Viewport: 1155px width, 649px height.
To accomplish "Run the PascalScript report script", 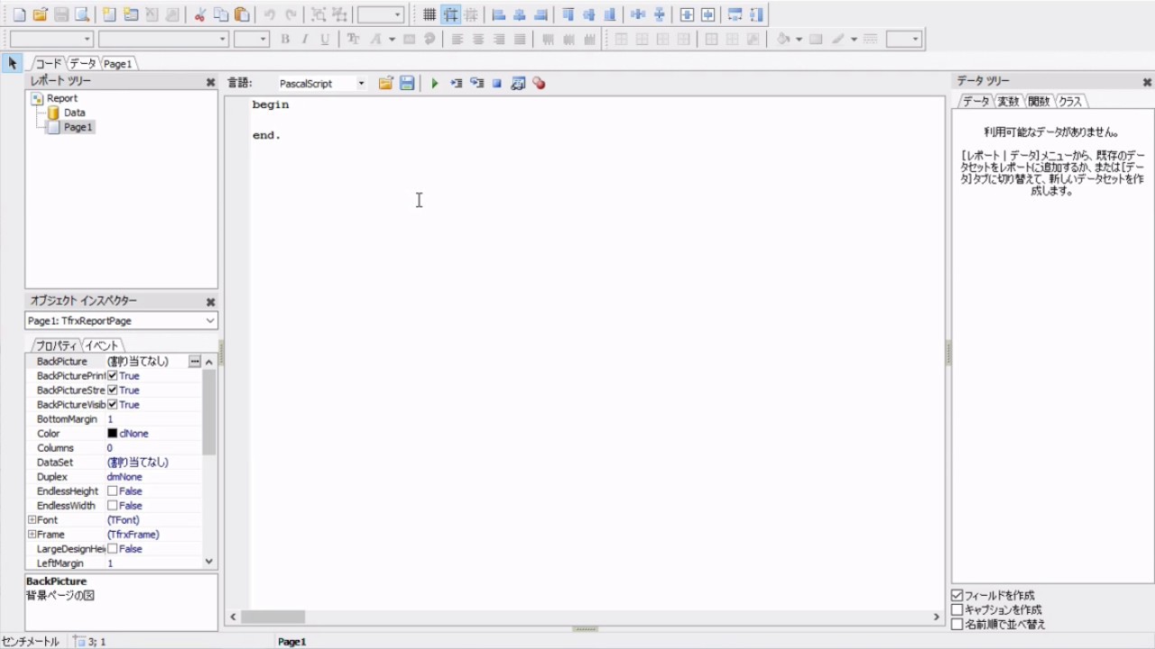I will 435,83.
